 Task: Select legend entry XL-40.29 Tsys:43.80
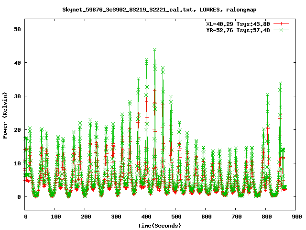pyautogui.click(x=238, y=24)
